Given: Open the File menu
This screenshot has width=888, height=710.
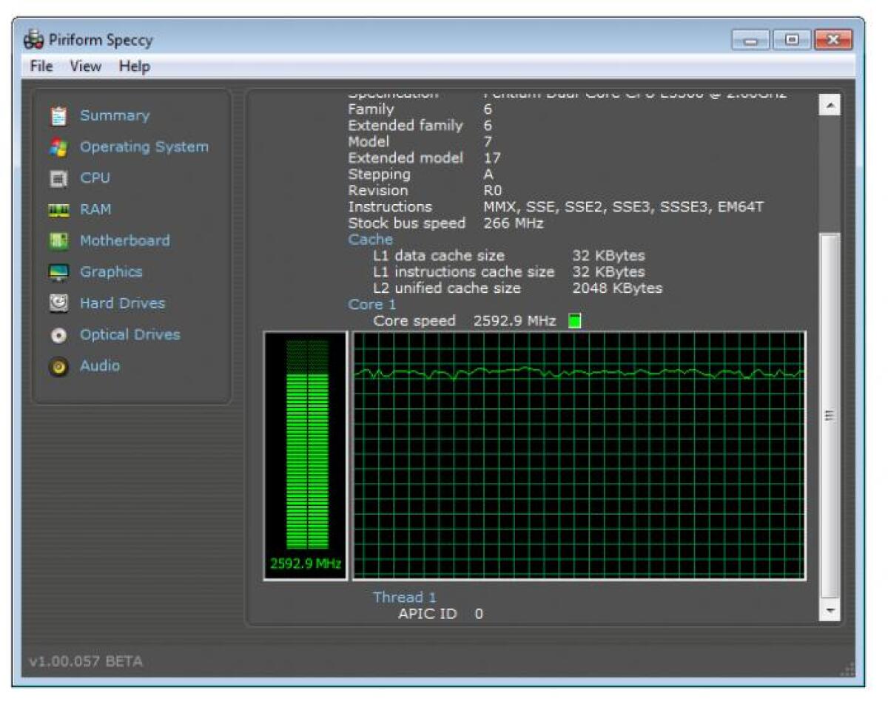Looking at the screenshot, I should click(x=41, y=66).
